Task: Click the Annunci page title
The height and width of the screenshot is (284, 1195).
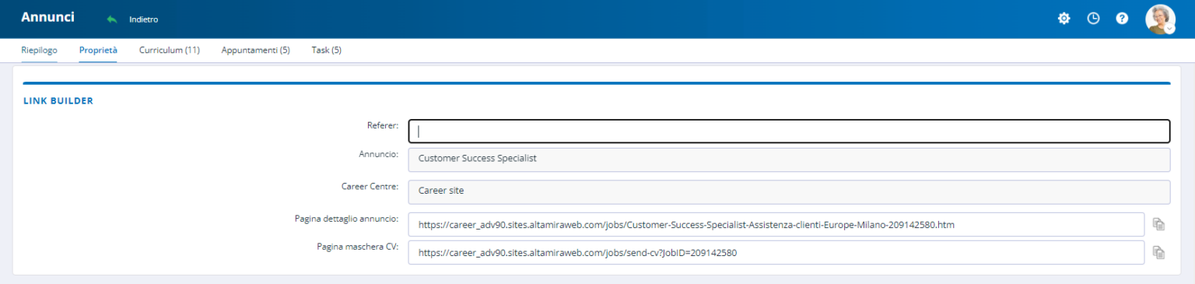Action: pos(47,17)
